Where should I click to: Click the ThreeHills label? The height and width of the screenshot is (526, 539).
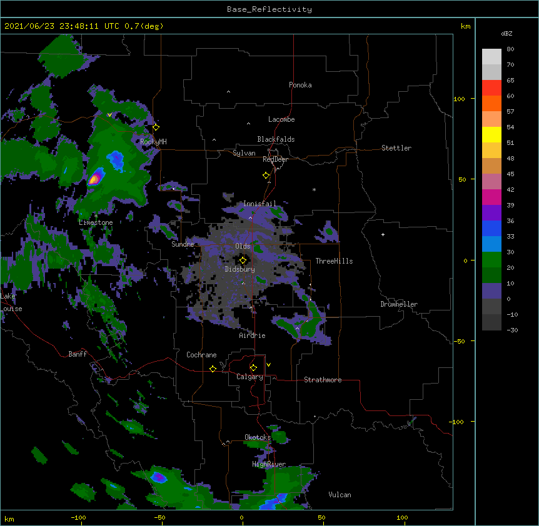click(x=334, y=261)
